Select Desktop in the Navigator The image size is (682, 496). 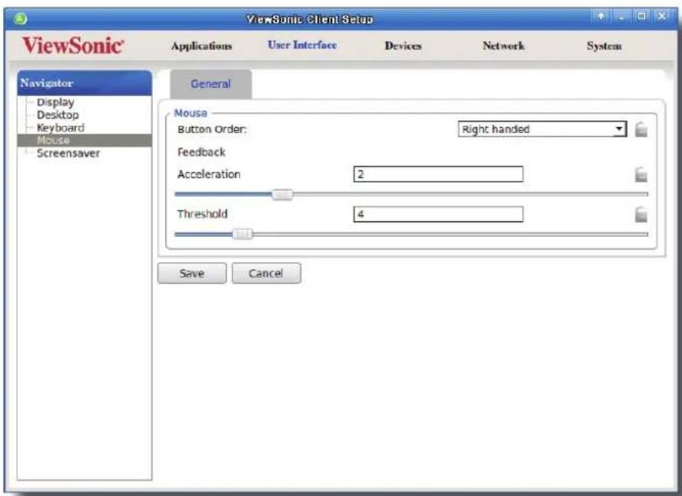58,115
